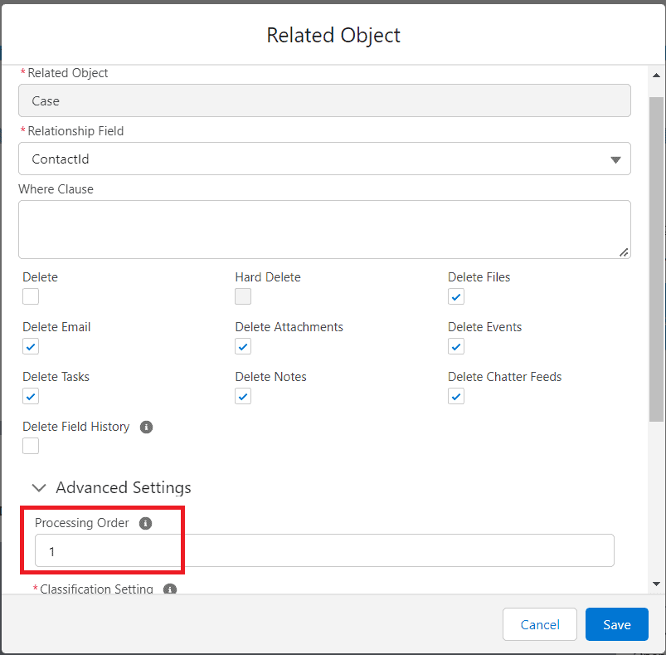This screenshot has width=666, height=655.
Task: Uncheck the Delete Notes checkbox
Action: (243, 396)
